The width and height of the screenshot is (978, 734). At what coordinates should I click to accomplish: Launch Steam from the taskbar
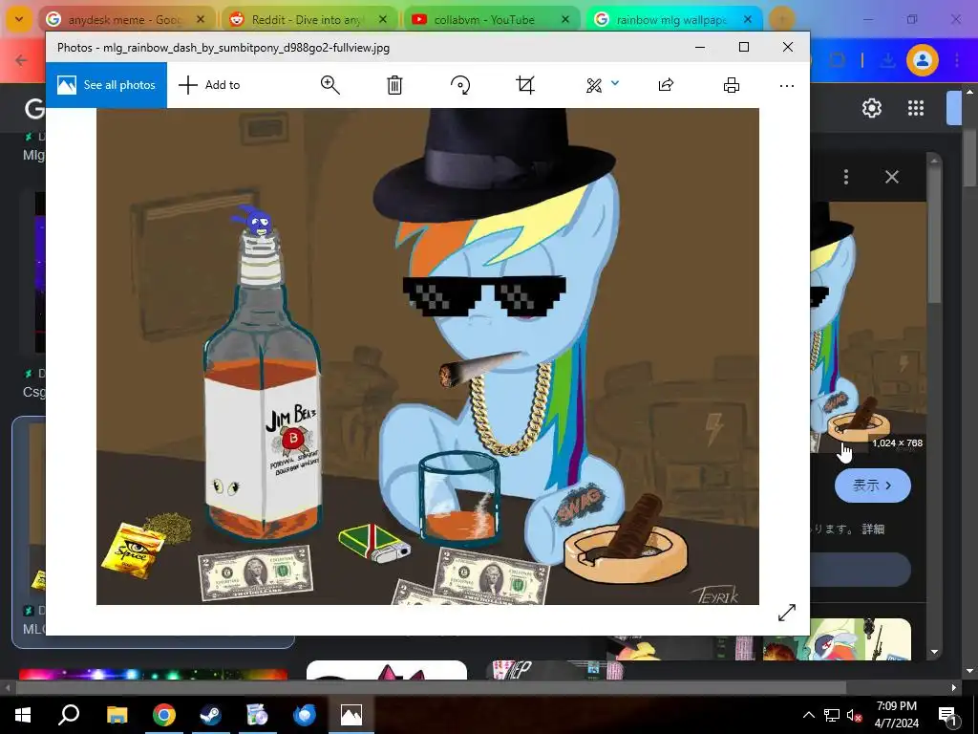pyautogui.click(x=210, y=715)
